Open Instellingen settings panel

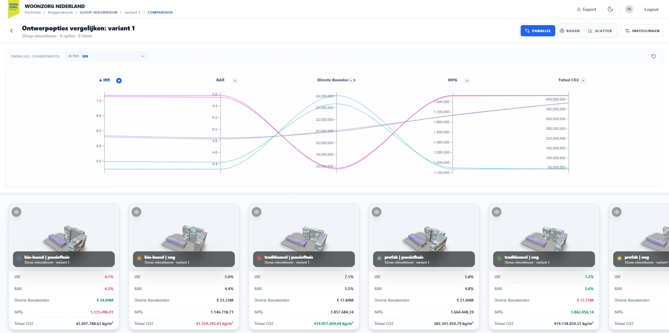pyautogui.click(x=642, y=31)
